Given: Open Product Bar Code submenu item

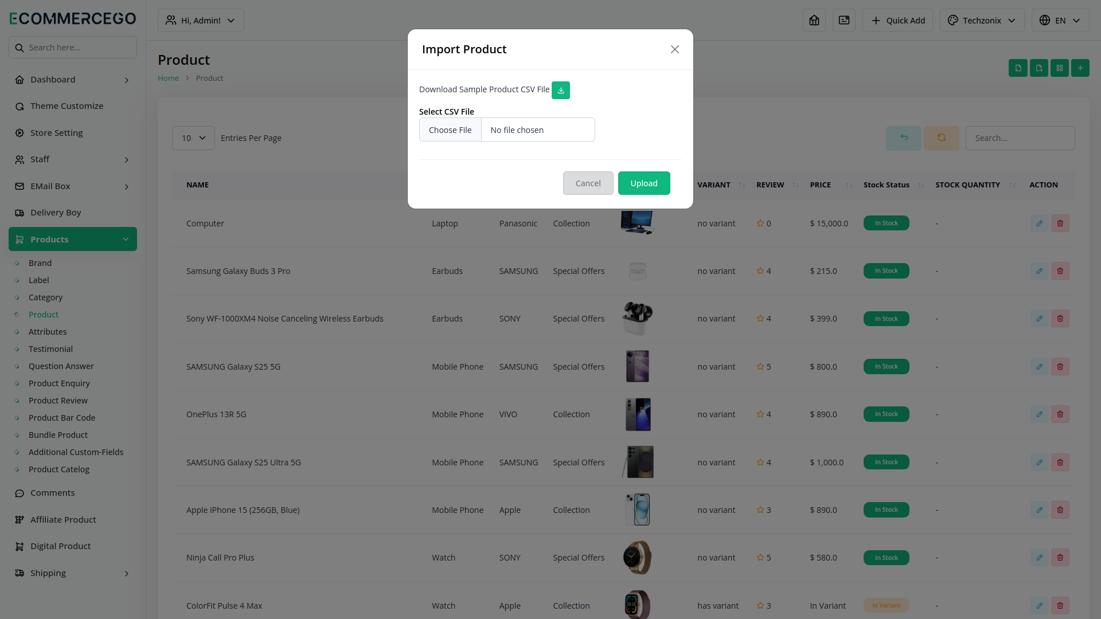Looking at the screenshot, I should (x=62, y=418).
